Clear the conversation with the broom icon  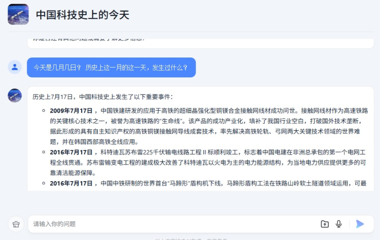(16, 224)
